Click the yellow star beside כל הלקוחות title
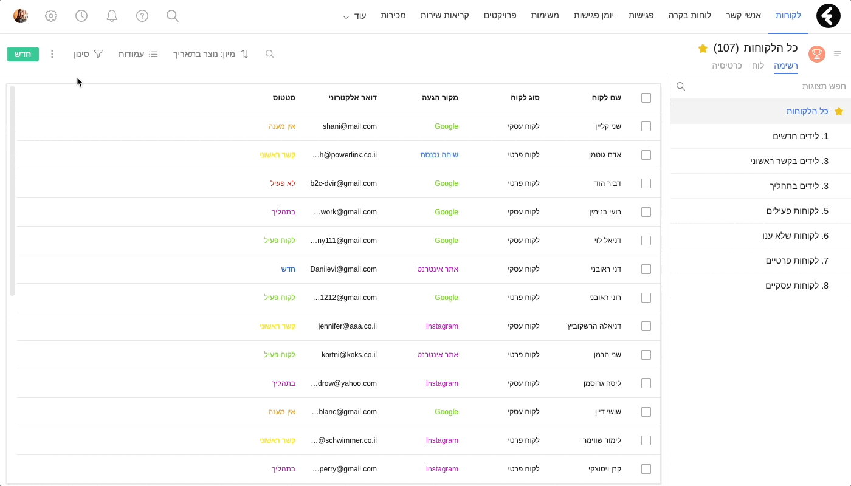The image size is (851, 486). (703, 48)
